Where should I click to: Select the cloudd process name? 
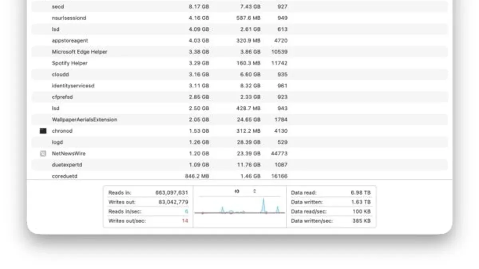tap(60, 75)
